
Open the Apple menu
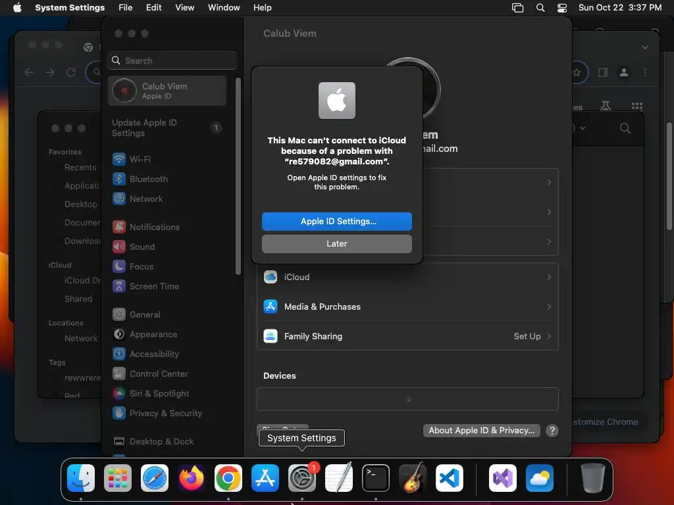(x=17, y=7)
